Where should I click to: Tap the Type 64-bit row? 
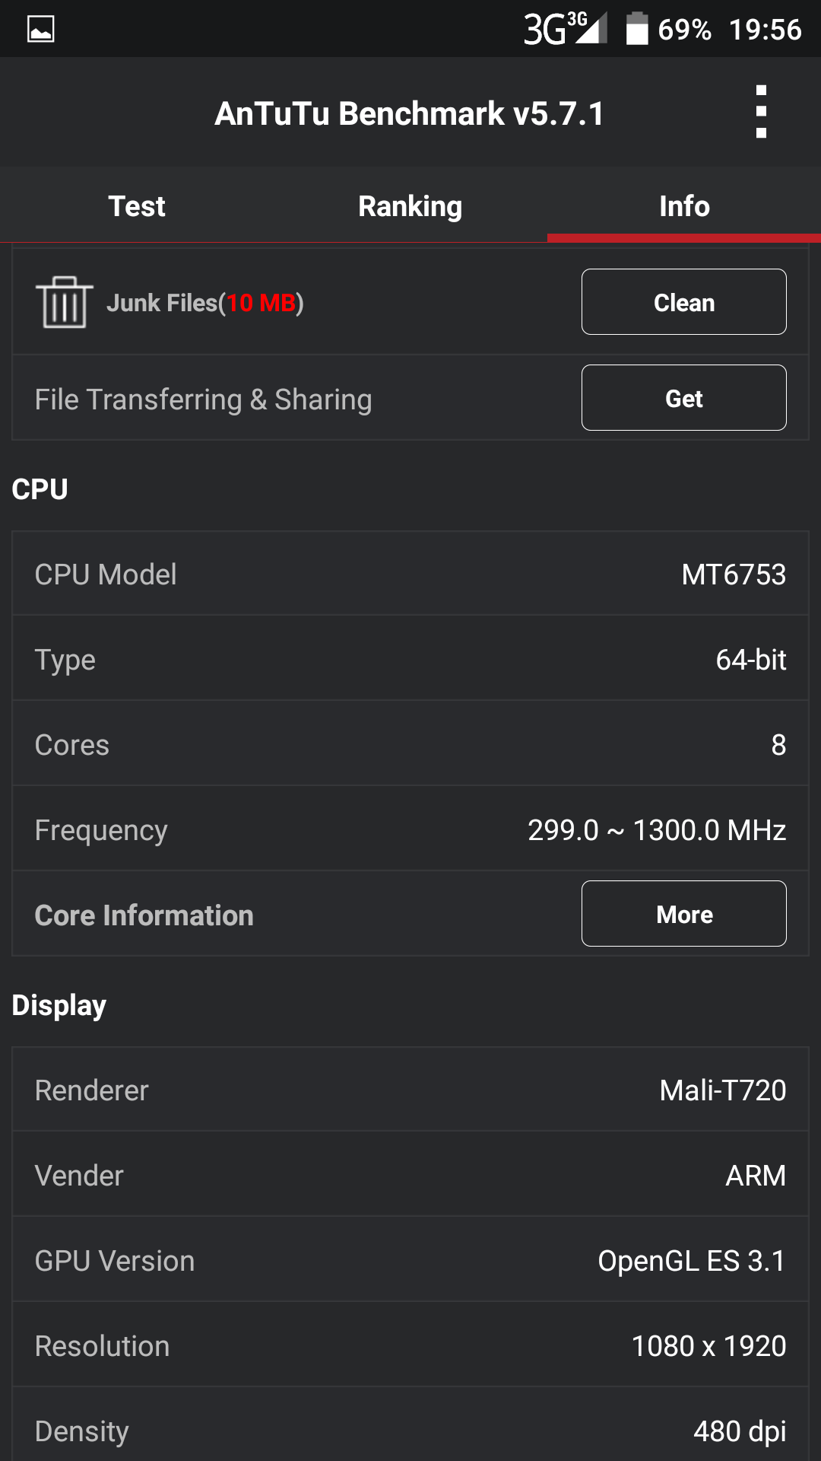[410, 659]
